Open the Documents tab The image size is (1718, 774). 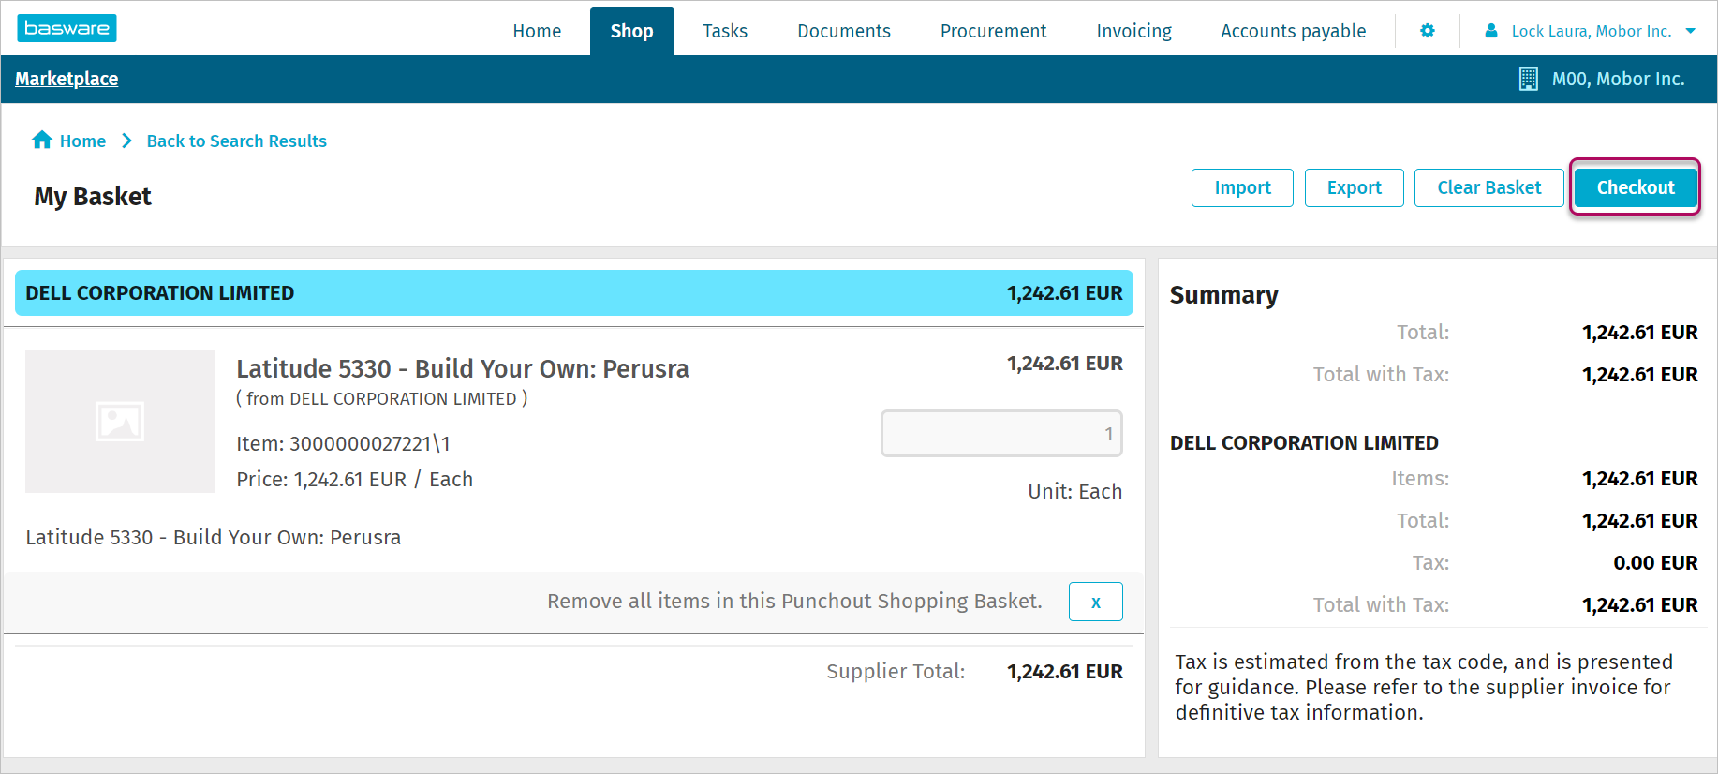click(x=844, y=31)
